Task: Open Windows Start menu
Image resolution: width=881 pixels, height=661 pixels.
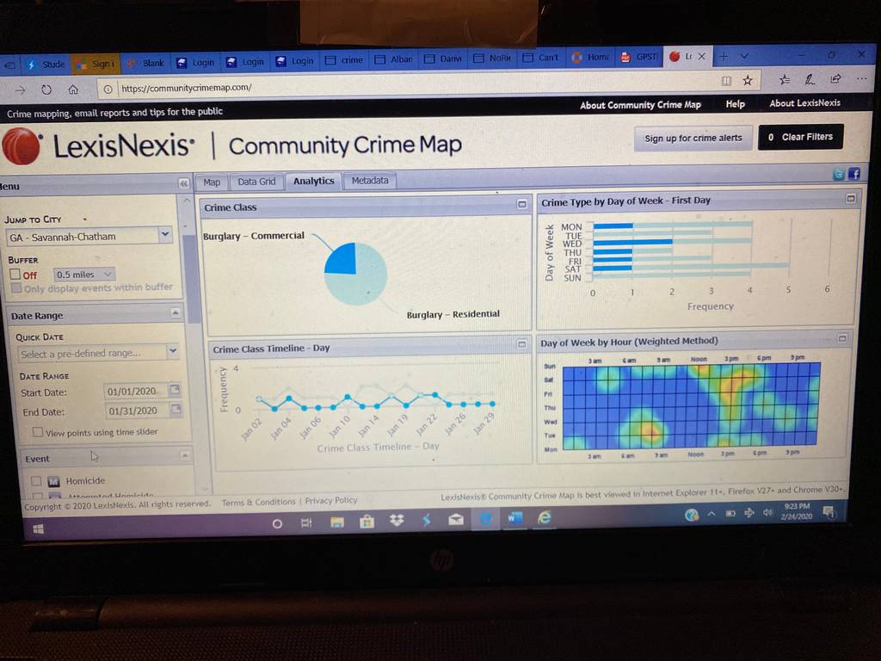Action: [38, 529]
